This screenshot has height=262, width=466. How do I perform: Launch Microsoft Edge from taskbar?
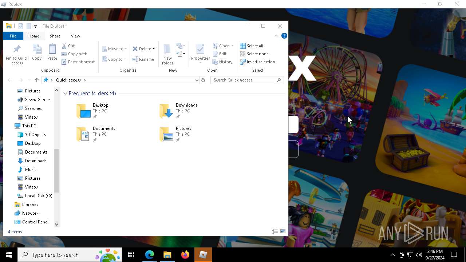(x=150, y=255)
